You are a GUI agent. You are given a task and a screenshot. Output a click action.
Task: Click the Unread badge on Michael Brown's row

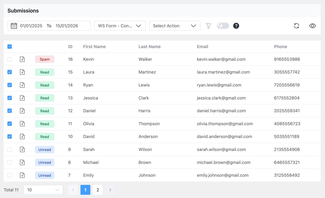tap(45, 162)
